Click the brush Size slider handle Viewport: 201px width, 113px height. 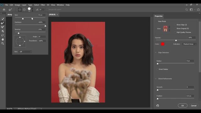(23, 19)
